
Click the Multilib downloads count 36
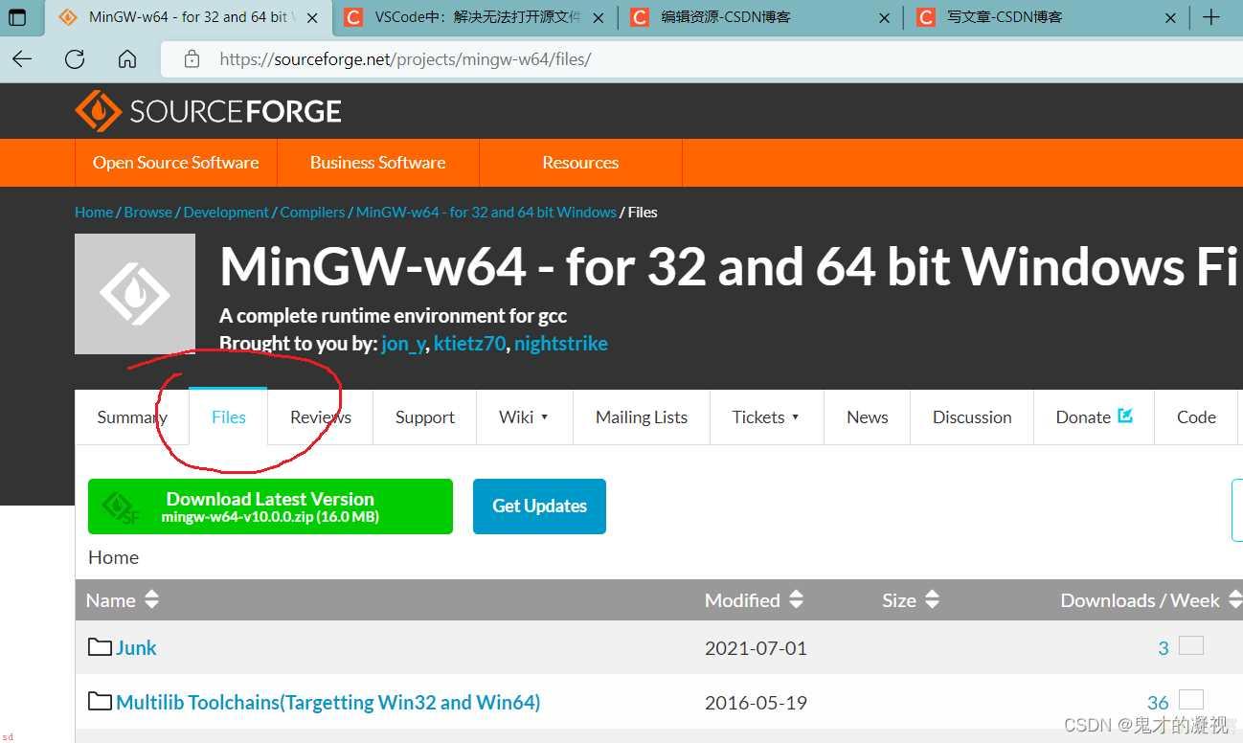(x=1158, y=703)
